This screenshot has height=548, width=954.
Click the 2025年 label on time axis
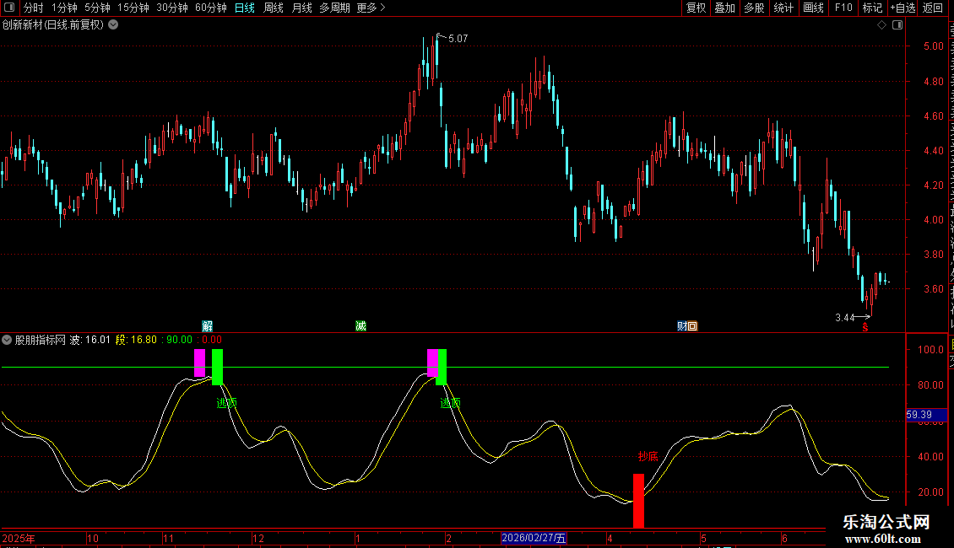tap(19, 538)
